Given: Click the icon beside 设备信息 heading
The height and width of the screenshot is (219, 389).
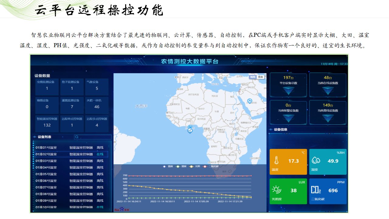Looking at the screenshot, I should click(270, 130).
